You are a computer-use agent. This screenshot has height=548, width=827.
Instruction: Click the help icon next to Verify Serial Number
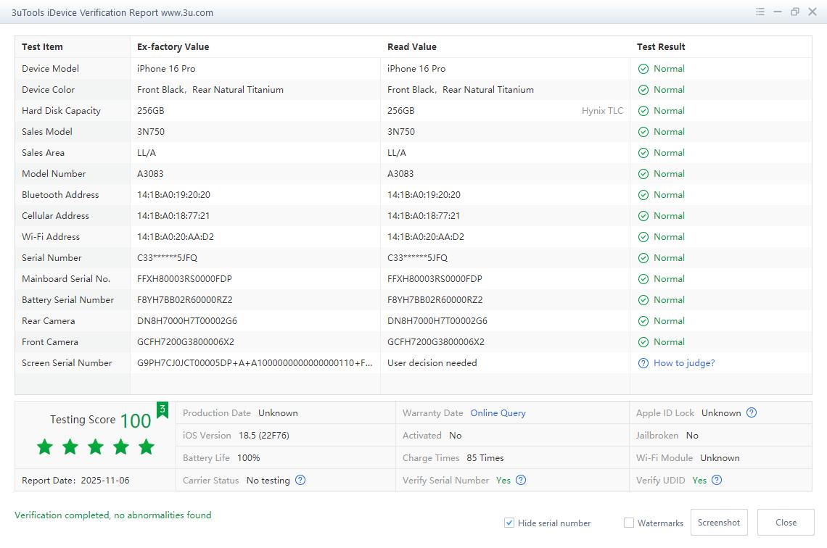point(521,480)
